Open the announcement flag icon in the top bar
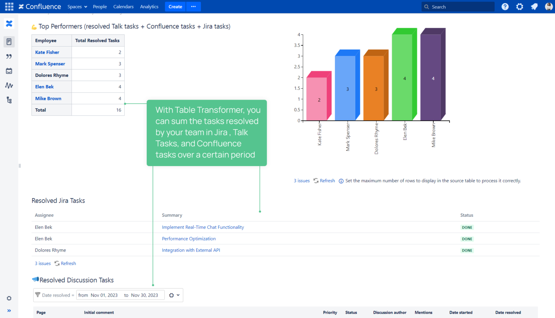Viewport: 555px width, 318px height. [x=534, y=6]
